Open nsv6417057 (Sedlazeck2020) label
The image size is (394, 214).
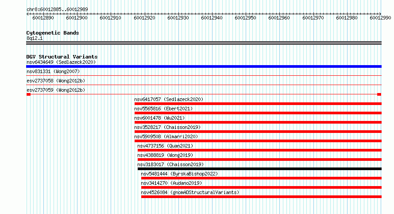[169, 99]
